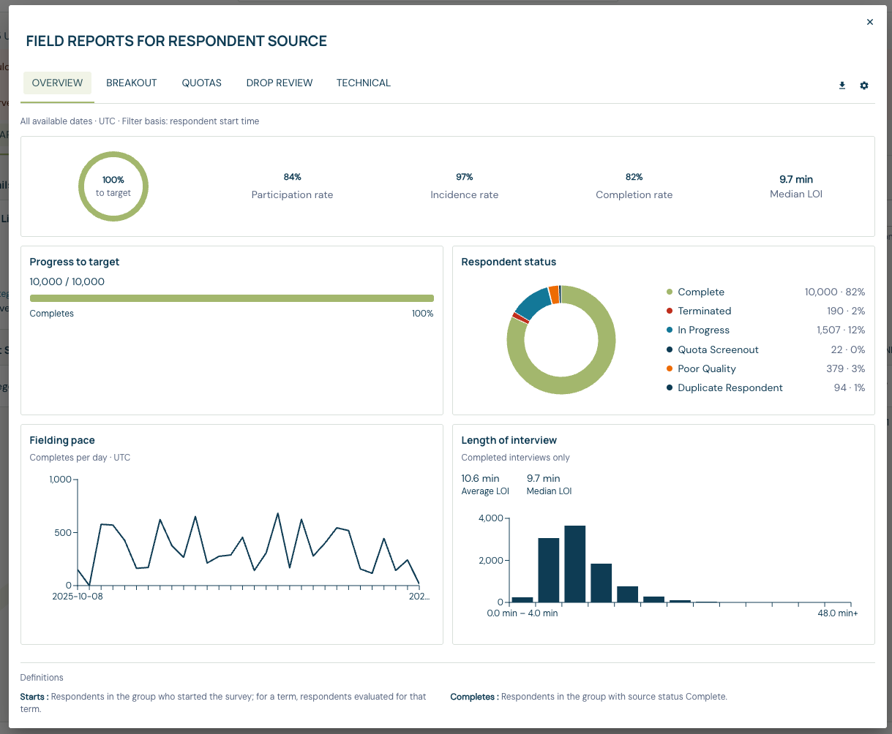Select the "97%" incidence rate value
This screenshot has height=734, width=892.
tap(465, 177)
